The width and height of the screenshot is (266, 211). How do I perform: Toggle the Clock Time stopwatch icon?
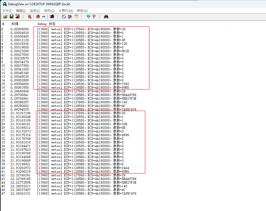click(x=76, y=16)
